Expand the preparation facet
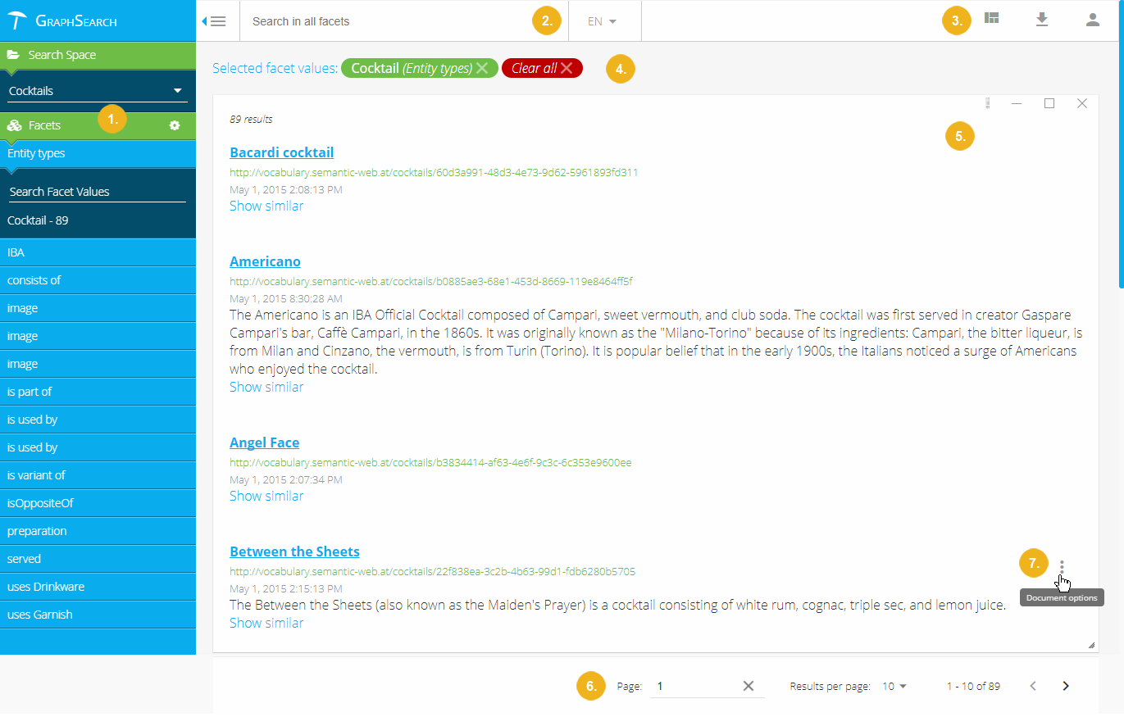The width and height of the screenshot is (1124, 717). click(98, 531)
